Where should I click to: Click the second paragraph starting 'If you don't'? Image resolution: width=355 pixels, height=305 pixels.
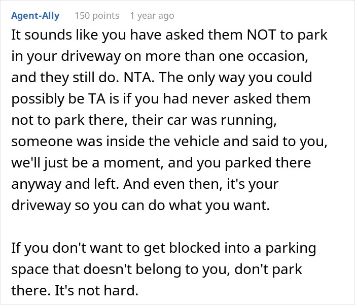pyautogui.click(x=164, y=269)
